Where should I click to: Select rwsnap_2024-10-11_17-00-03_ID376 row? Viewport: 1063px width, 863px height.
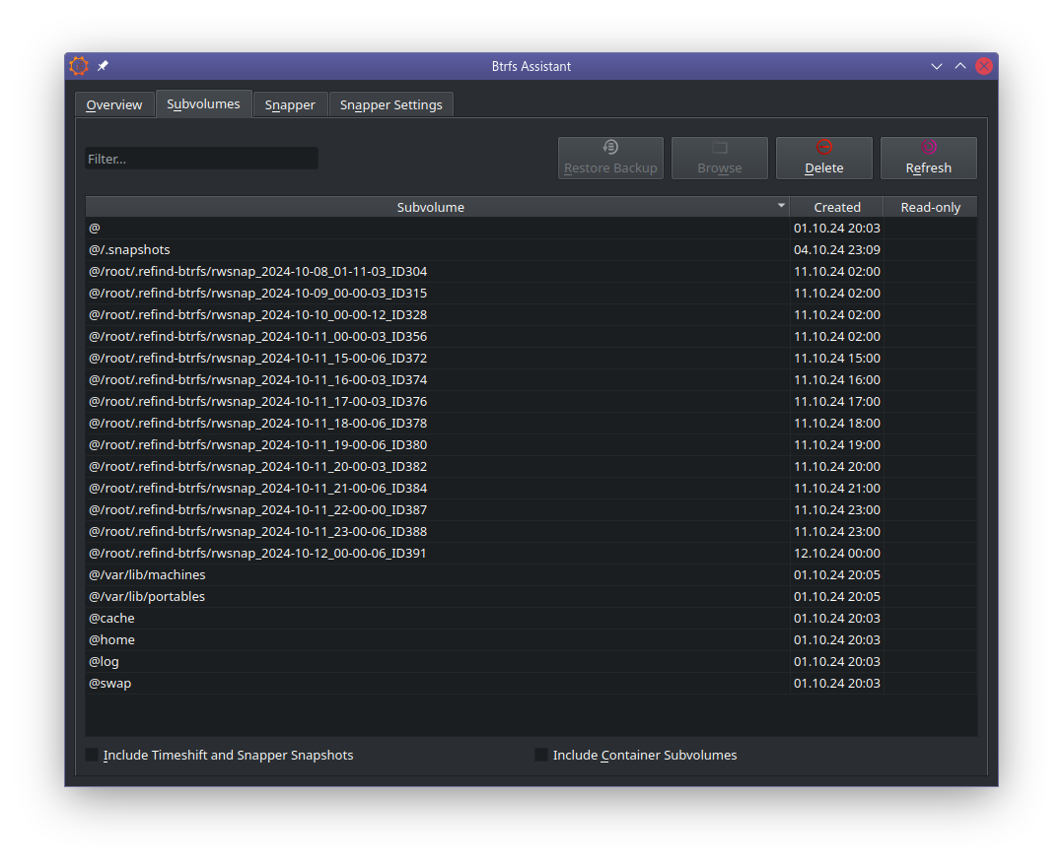[531, 402]
